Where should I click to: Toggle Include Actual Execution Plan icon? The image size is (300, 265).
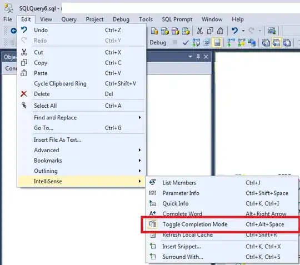pyautogui.click(x=231, y=42)
